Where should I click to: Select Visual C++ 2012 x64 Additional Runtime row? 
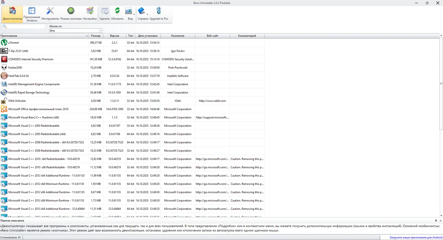click(x=132, y=175)
